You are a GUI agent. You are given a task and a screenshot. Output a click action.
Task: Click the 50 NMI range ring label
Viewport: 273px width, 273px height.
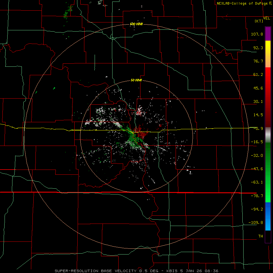click(x=136, y=80)
